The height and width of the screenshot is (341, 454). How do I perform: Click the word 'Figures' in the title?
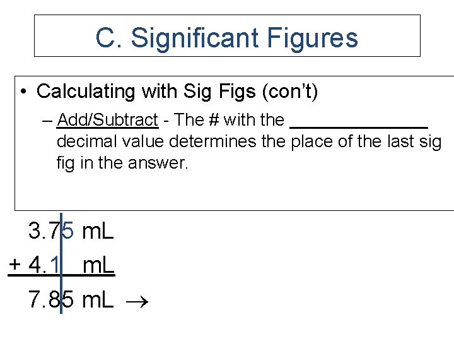click(312, 39)
